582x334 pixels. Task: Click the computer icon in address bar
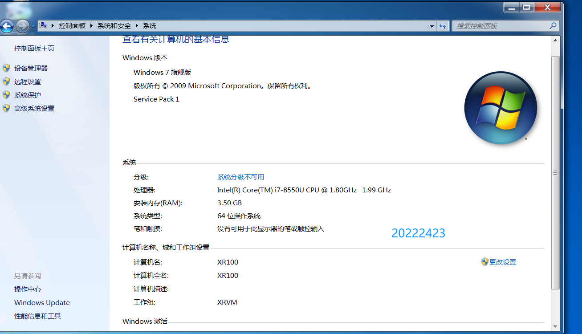tap(43, 26)
